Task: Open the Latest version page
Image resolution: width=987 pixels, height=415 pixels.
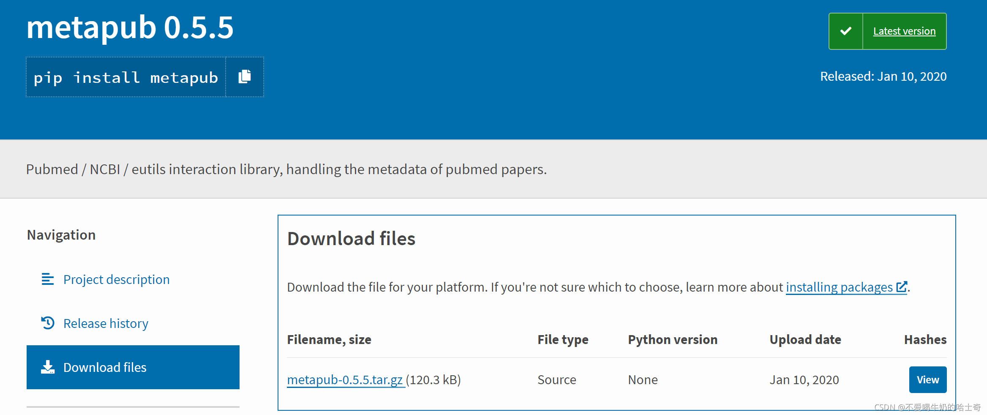Action: click(x=905, y=31)
